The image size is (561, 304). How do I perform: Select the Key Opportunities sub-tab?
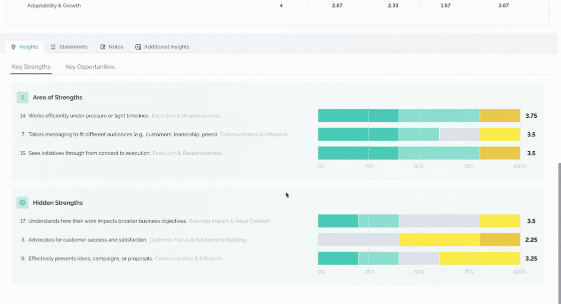[x=90, y=67]
